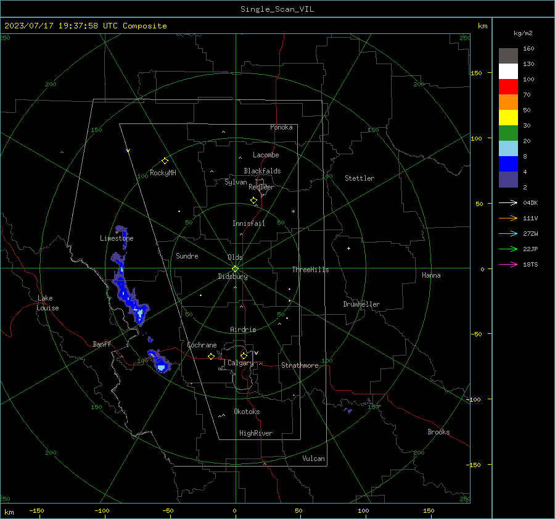Select the yellow diamond marker right of Cochrane
Image resolution: width=555 pixels, height=519 pixels.
tap(211, 357)
